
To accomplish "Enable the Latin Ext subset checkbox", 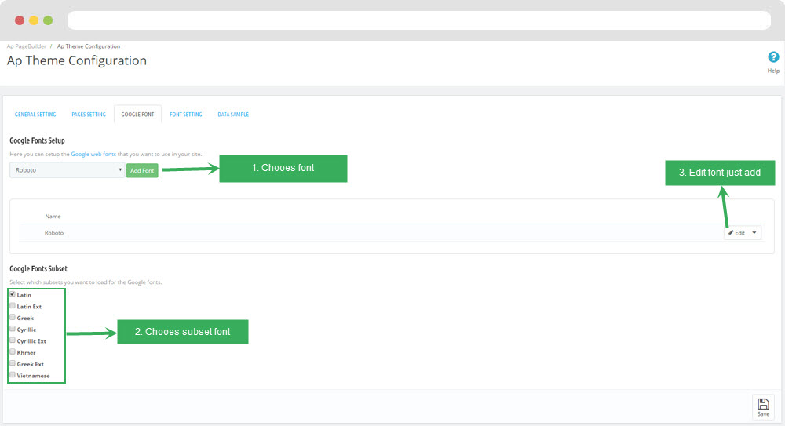I will (x=13, y=306).
